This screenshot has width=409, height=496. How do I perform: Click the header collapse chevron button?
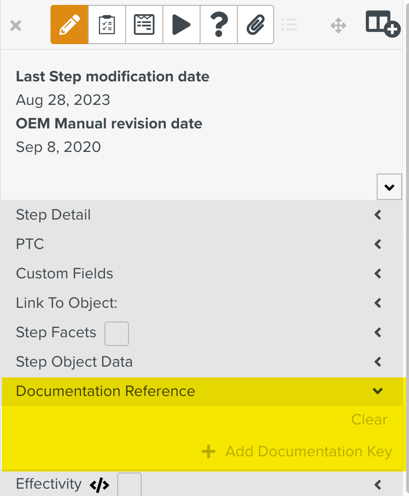[x=389, y=187]
